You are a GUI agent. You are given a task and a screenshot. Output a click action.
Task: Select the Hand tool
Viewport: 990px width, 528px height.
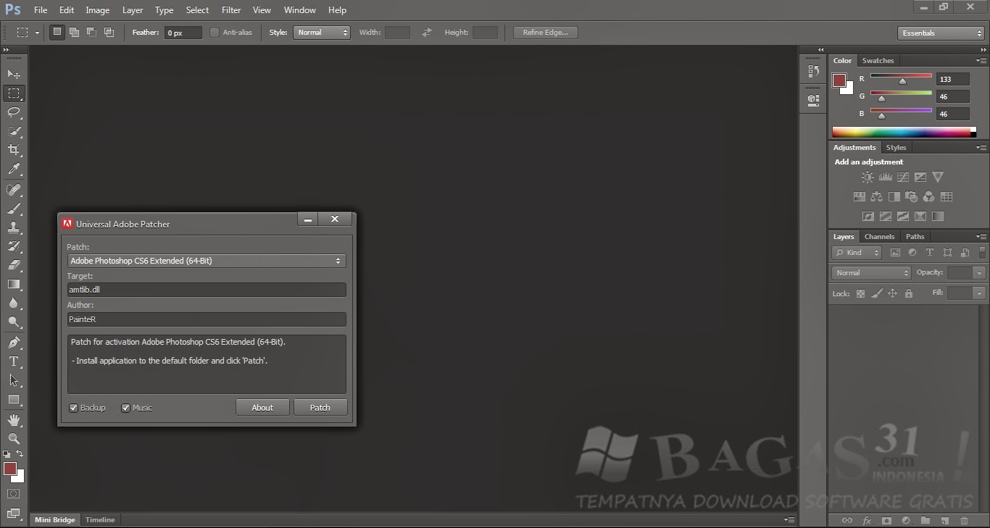14,420
